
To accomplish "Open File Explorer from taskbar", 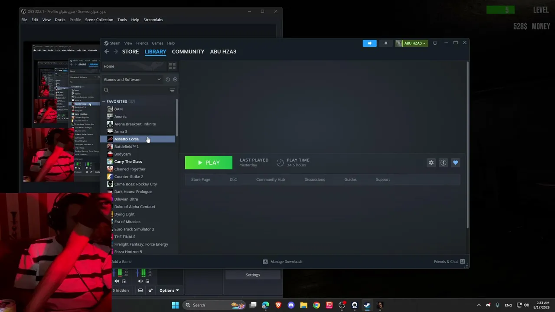I will click(x=304, y=305).
